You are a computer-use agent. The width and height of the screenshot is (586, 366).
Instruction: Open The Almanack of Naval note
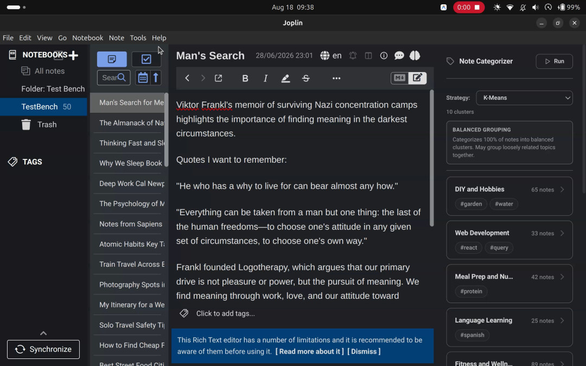click(x=129, y=123)
